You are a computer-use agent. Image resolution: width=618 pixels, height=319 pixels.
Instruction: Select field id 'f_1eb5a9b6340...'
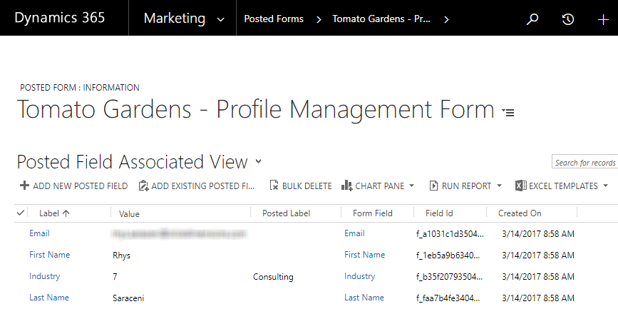click(448, 255)
